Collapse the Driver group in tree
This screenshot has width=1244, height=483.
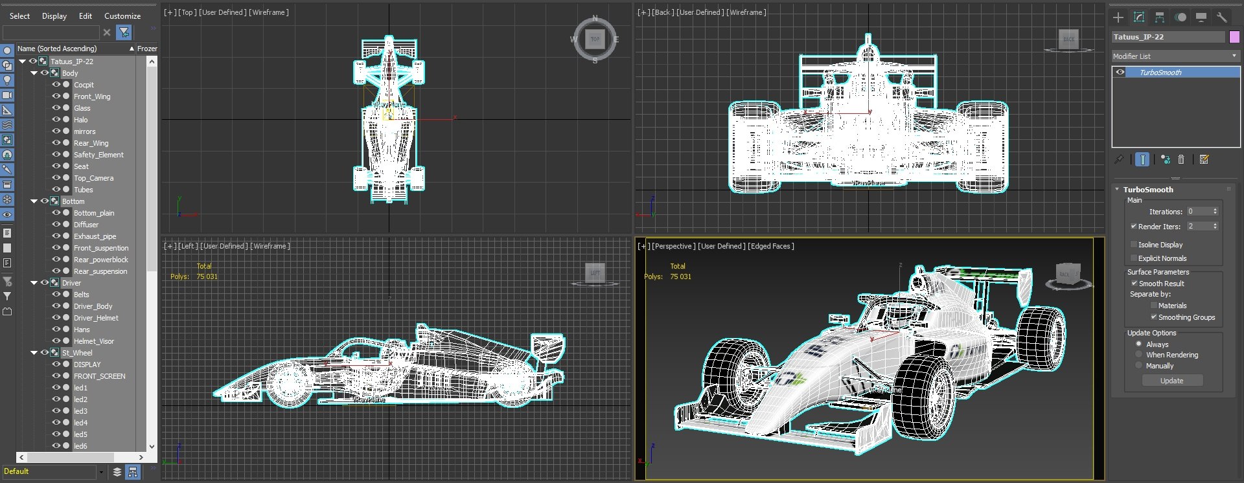[x=34, y=283]
